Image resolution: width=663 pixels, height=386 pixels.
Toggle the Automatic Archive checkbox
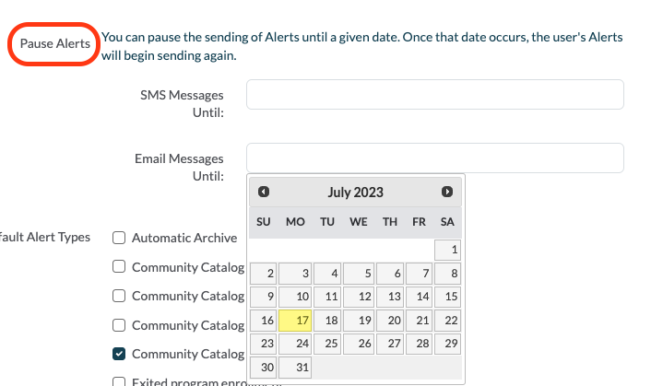tap(119, 238)
